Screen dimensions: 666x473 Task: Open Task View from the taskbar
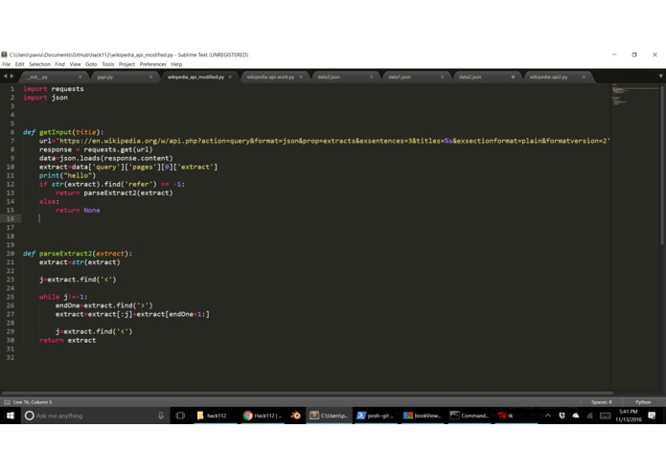[x=180, y=416]
